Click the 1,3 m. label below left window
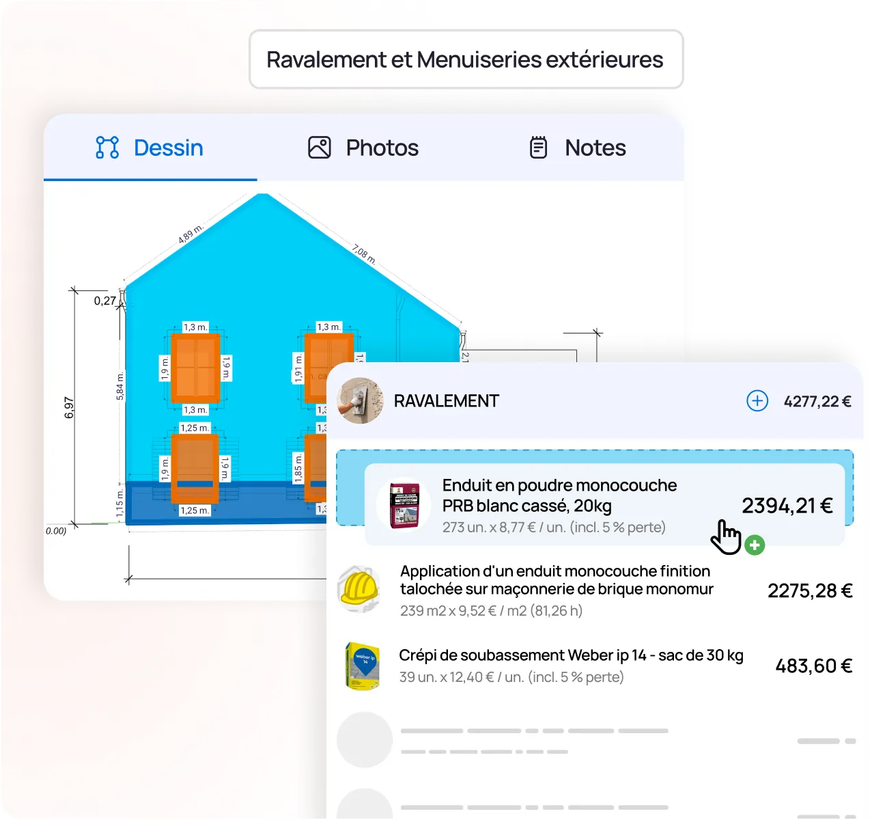 click(195, 410)
